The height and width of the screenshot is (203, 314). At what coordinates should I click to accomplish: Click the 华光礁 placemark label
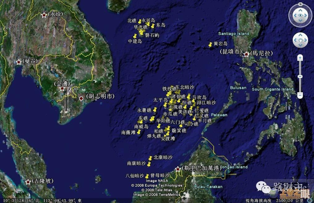point(141,27)
